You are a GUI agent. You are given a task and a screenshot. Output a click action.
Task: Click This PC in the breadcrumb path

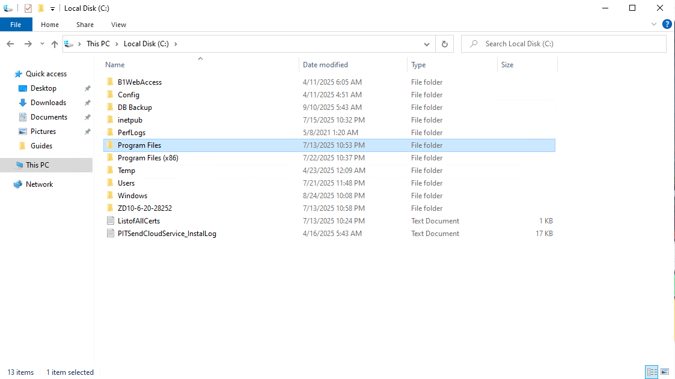tap(97, 44)
